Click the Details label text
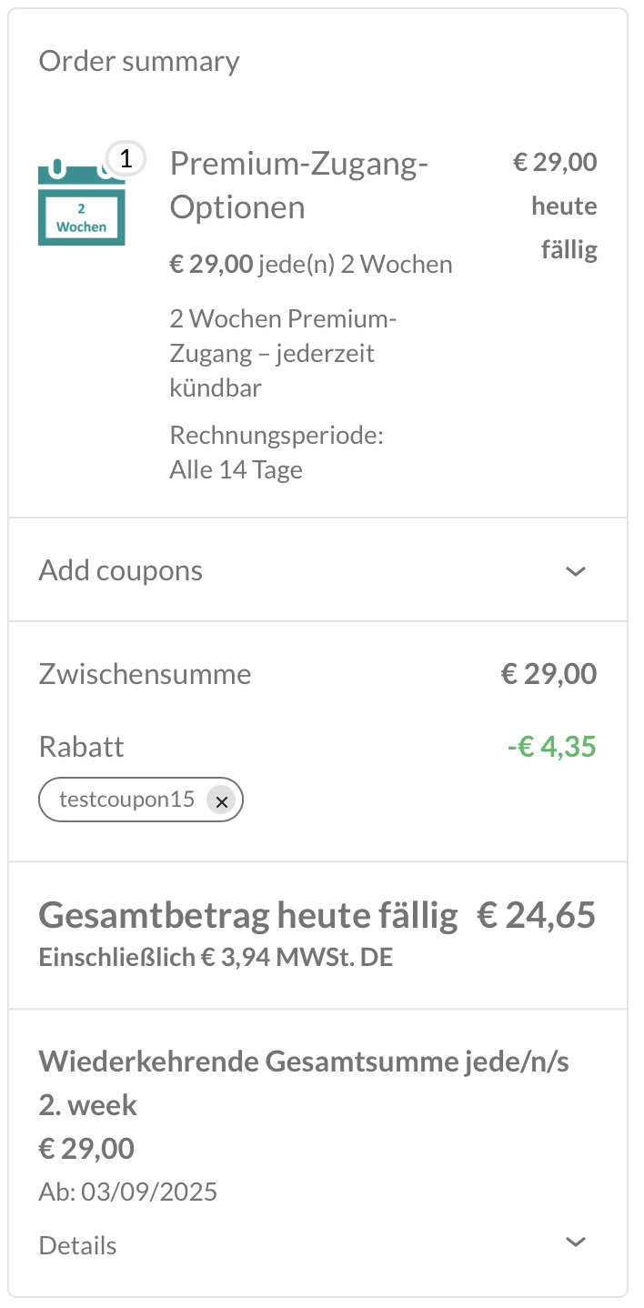 (x=78, y=1245)
